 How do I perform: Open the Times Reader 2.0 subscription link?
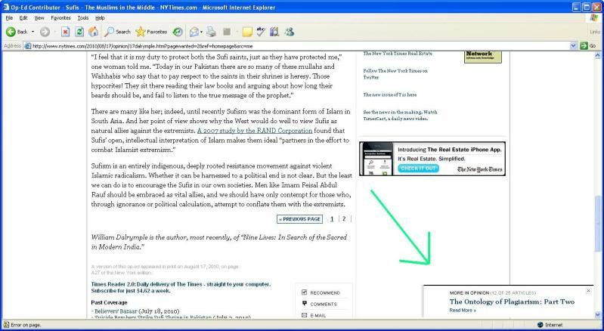tap(181, 287)
